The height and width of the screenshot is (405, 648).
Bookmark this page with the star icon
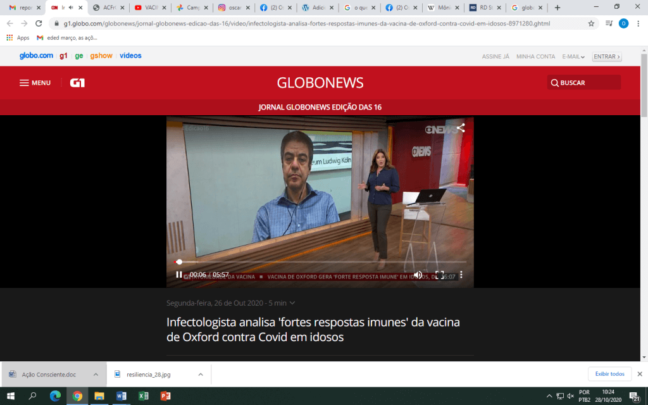(592, 23)
